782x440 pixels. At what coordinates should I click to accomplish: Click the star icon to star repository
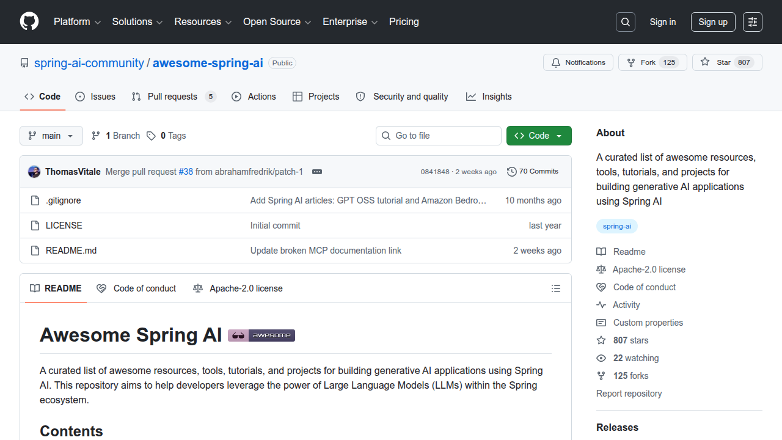(x=705, y=62)
